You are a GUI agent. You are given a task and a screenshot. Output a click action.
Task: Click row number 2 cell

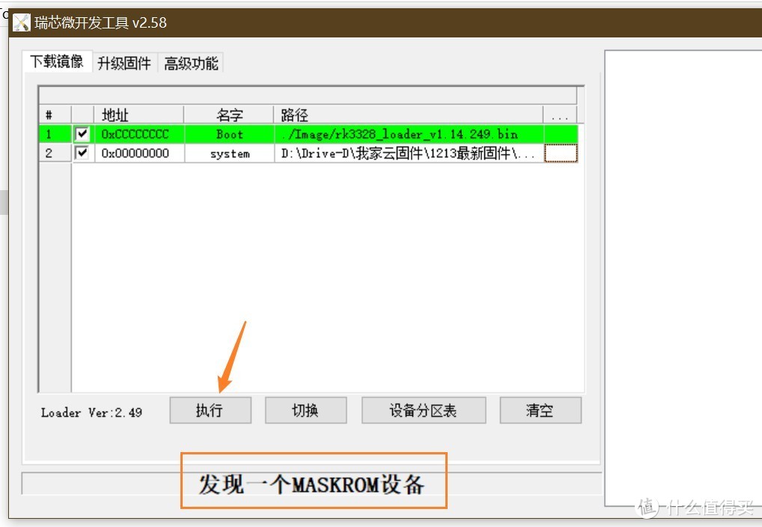coord(55,153)
